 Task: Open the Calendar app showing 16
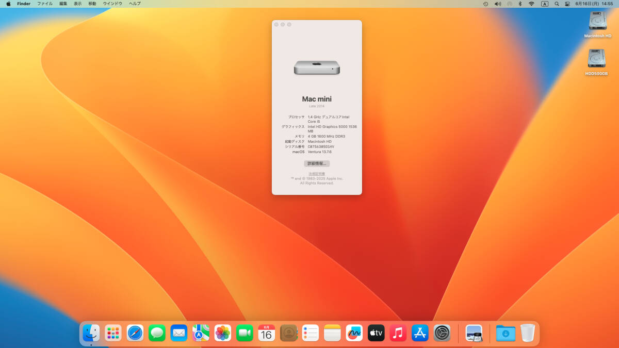[267, 333]
